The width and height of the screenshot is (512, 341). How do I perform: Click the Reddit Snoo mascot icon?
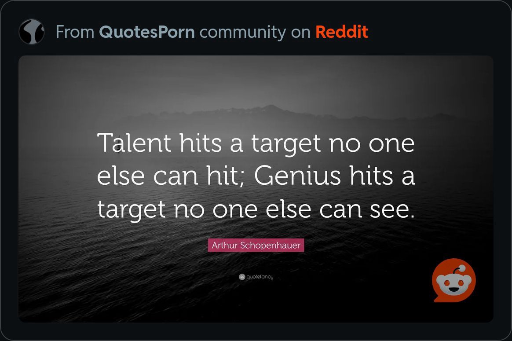454,280
